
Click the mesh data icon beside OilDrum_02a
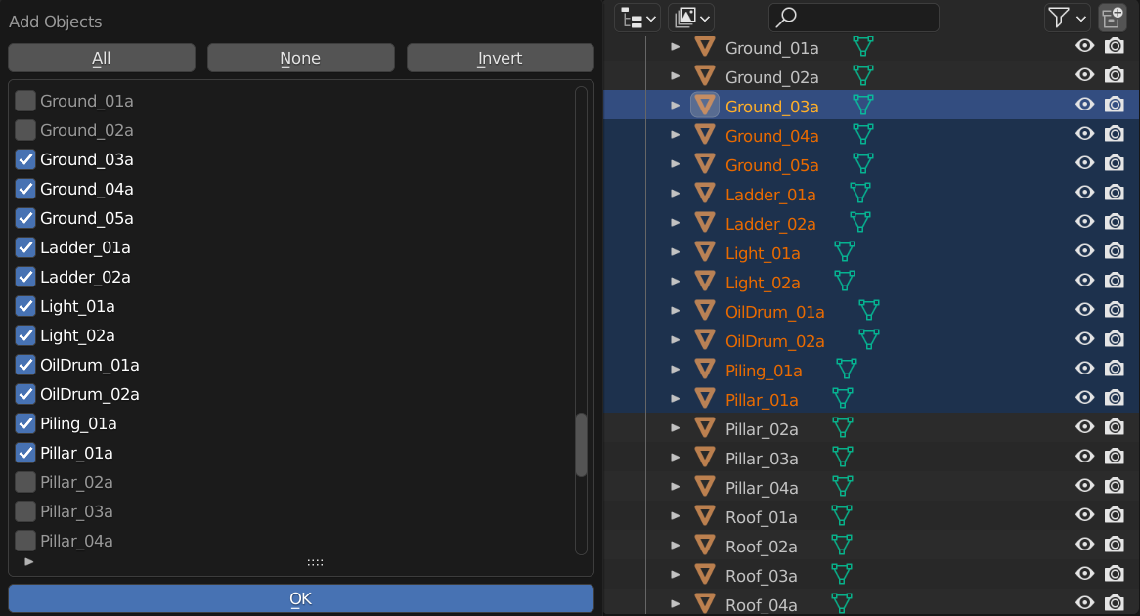[868, 339]
